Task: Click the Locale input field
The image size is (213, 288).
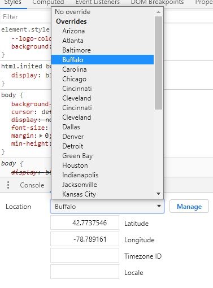Action: point(85,272)
